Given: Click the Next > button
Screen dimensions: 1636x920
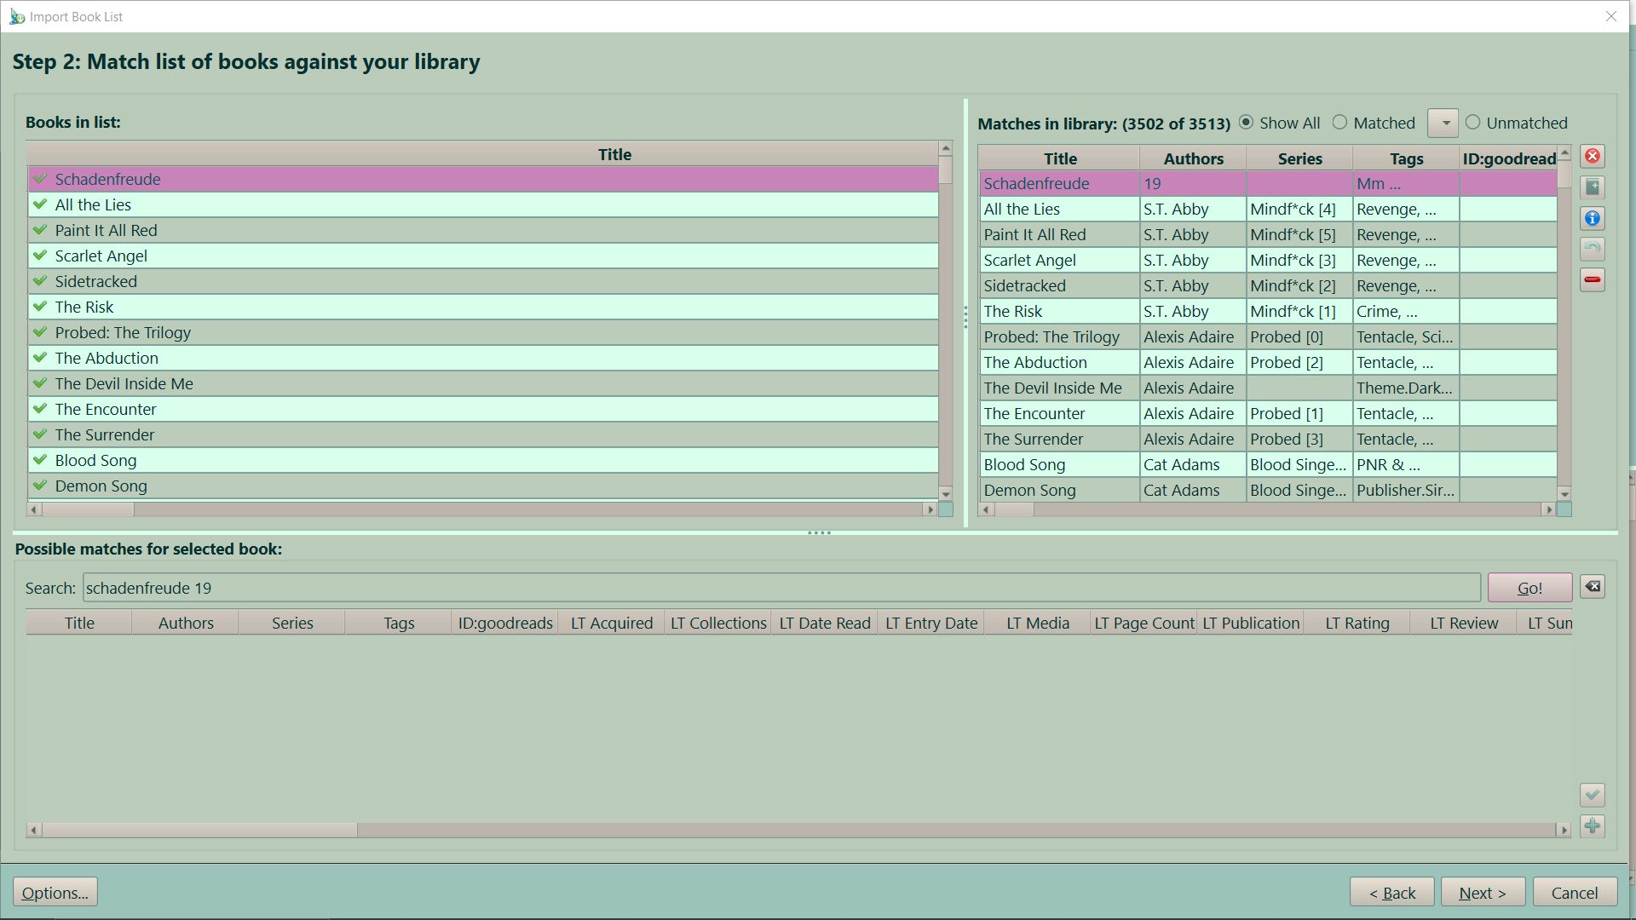Looking at the screenshot, I should pos(1482,893).
